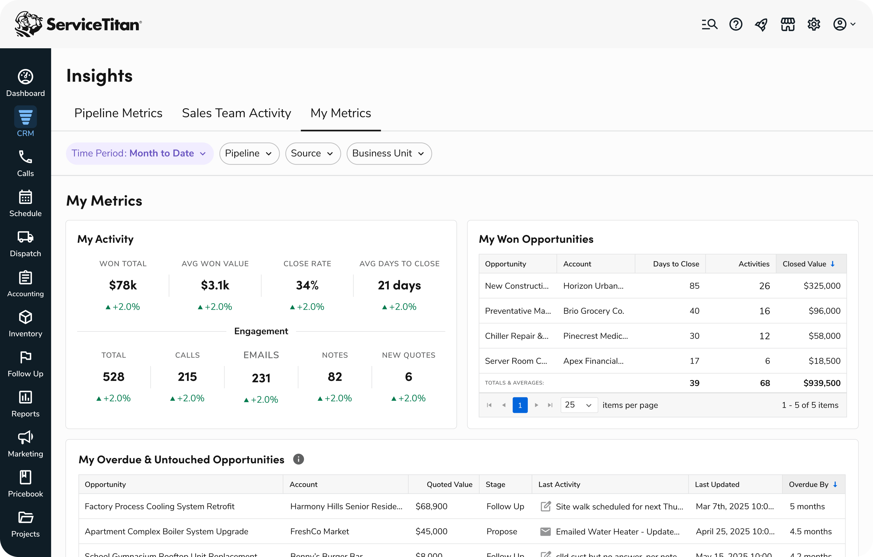Screen dimensions: 873x557
Task: Click Brio Grocery Co. account
Action: coord(593,311)
